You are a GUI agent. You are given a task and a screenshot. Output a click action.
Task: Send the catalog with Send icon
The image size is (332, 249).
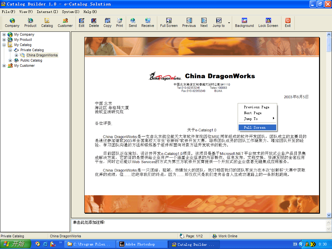[133, 23]
